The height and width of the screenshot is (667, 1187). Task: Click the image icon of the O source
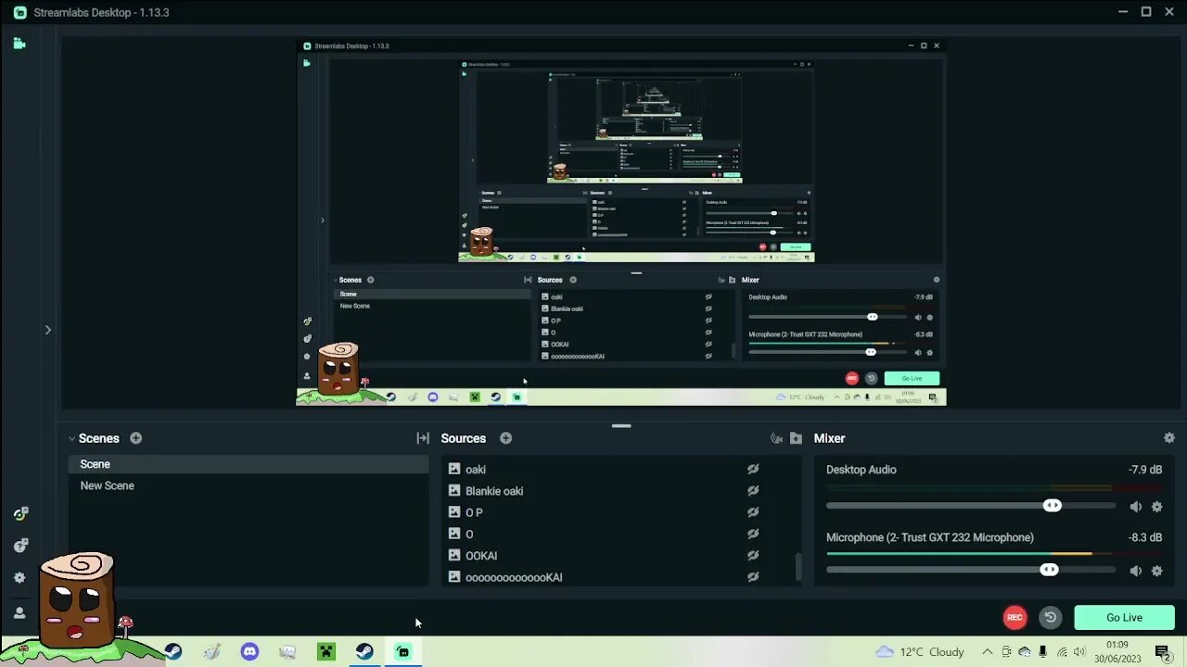454,534
